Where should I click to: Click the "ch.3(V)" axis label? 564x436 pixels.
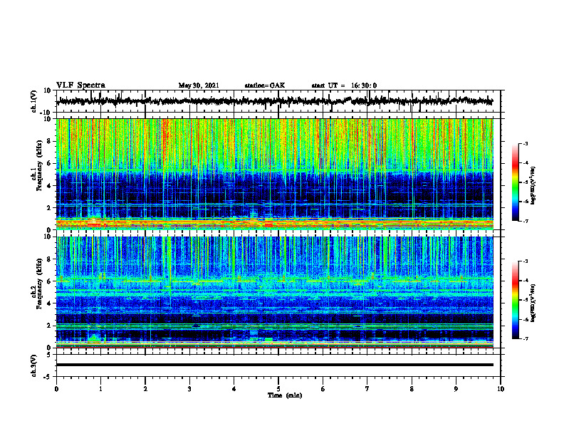click(x=34, y=365)
